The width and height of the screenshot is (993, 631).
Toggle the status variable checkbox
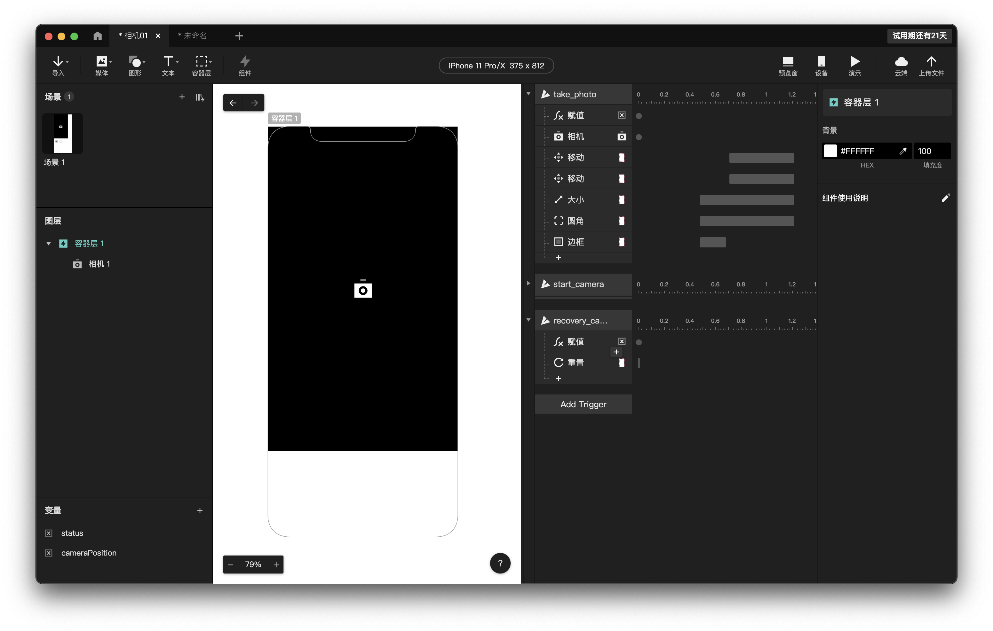(49, 533)
